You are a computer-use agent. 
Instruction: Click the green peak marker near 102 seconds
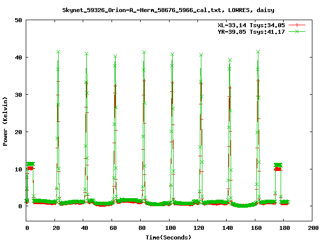pos(173,54)
